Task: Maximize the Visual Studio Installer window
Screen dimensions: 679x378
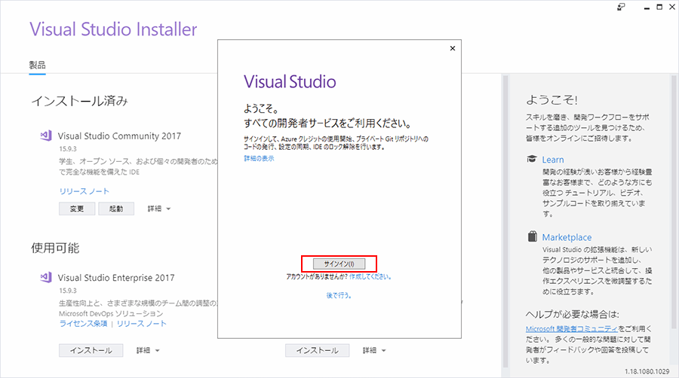Action: tap(659, 7)
